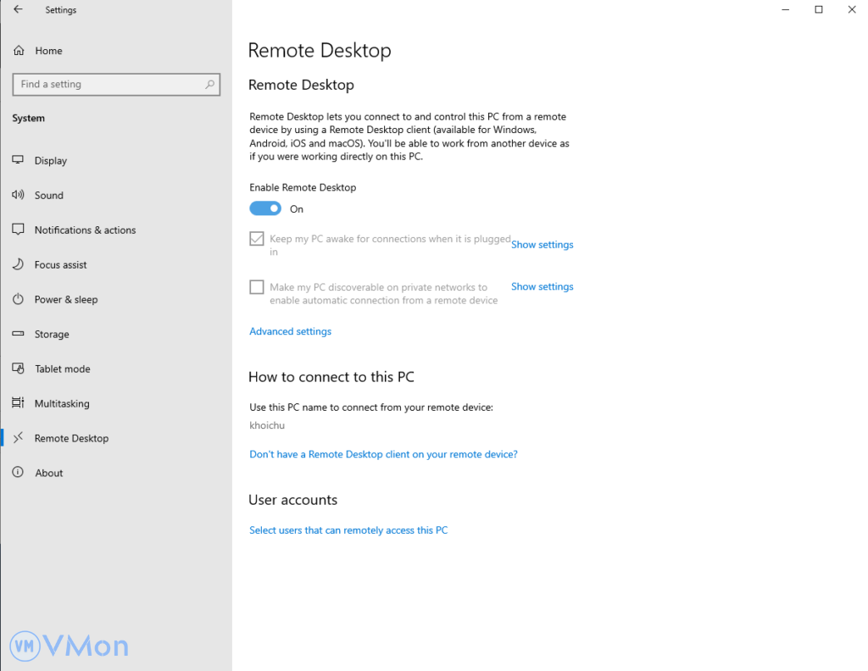Image resolution: width=868 pixels, height=671 pixels.
Task: Click the back arrow icon in Settings
Action: [18, 10]
